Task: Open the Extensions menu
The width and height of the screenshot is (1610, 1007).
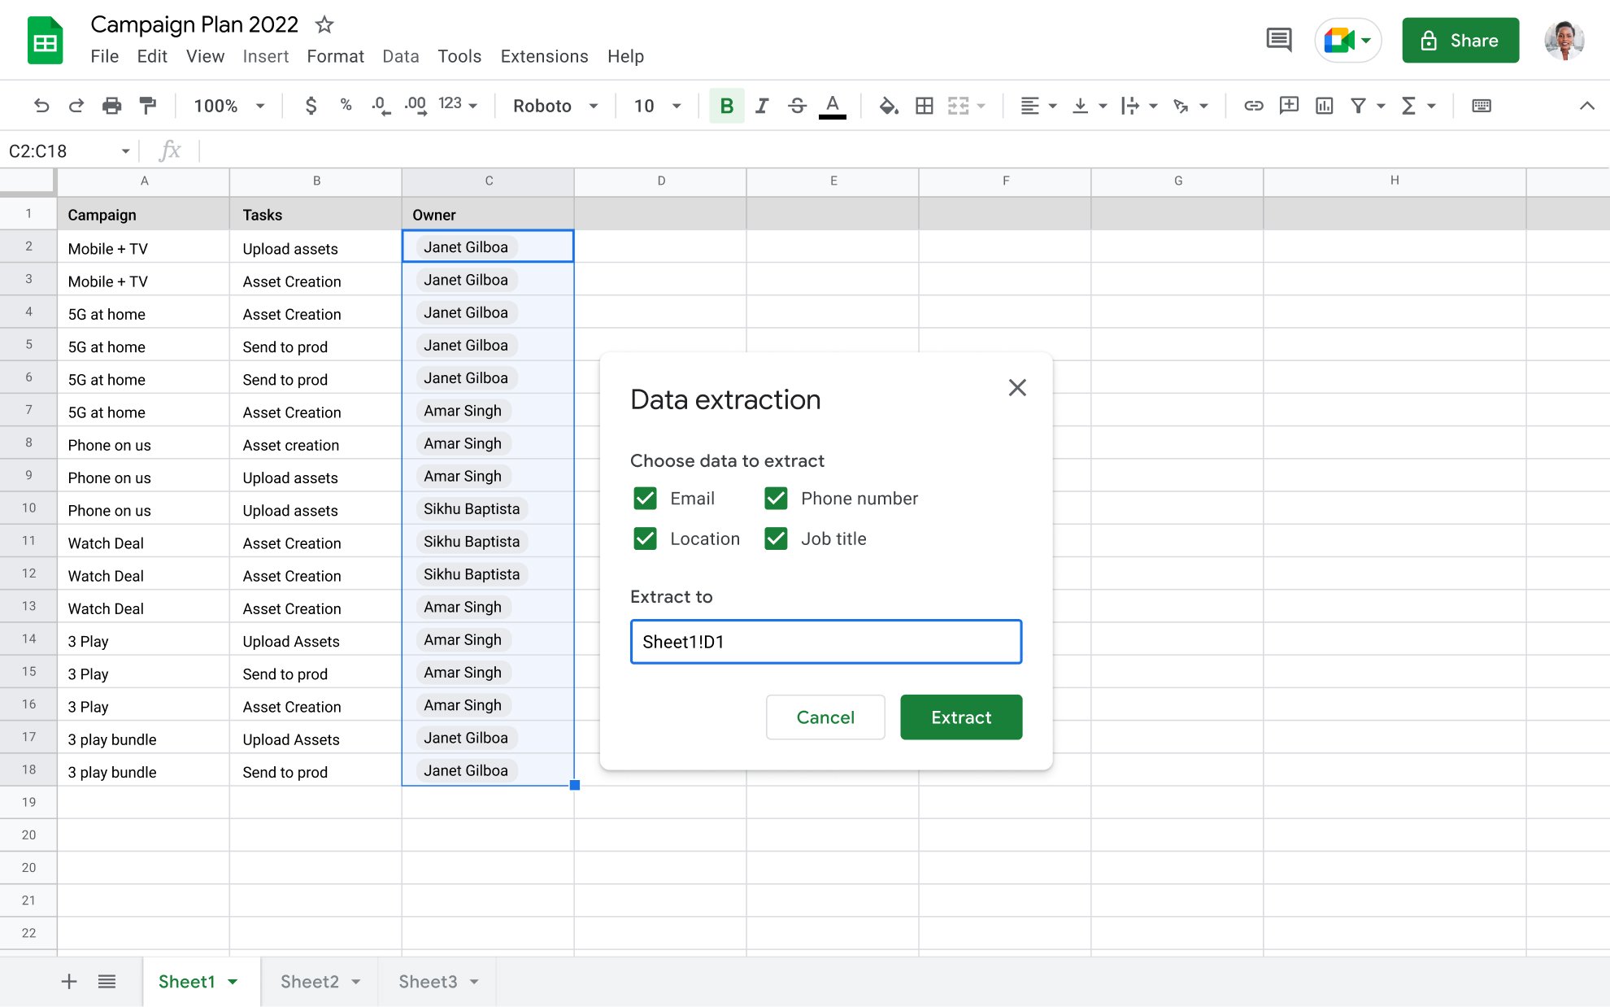Action: (x=544, y=56)
